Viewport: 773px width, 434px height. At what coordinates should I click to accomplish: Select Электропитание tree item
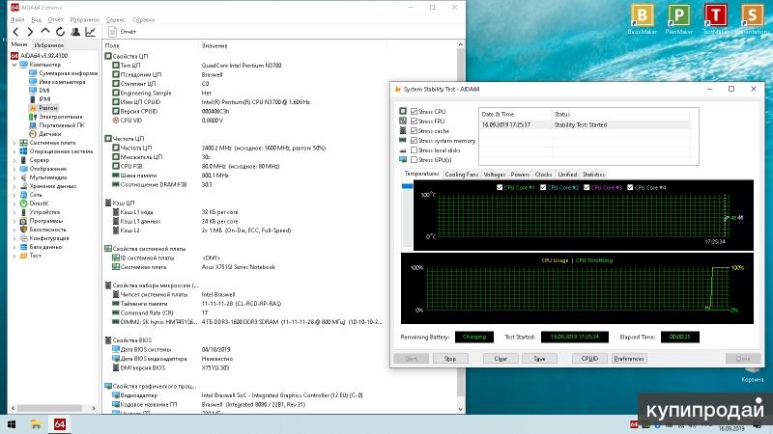pos(60,117)
